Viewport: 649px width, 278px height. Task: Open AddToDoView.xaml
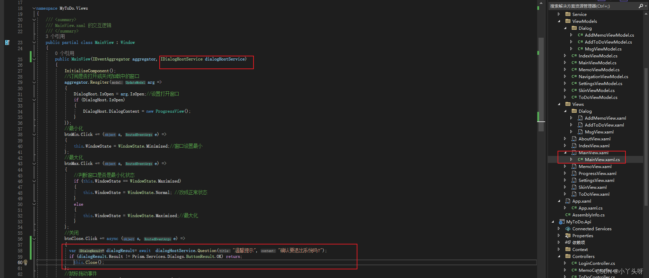[x=604, y=125]
